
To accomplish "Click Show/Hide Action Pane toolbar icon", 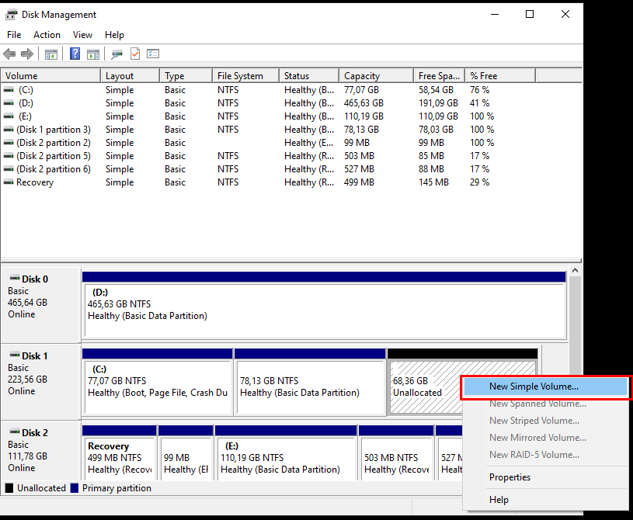I will [x=93, y=54].
